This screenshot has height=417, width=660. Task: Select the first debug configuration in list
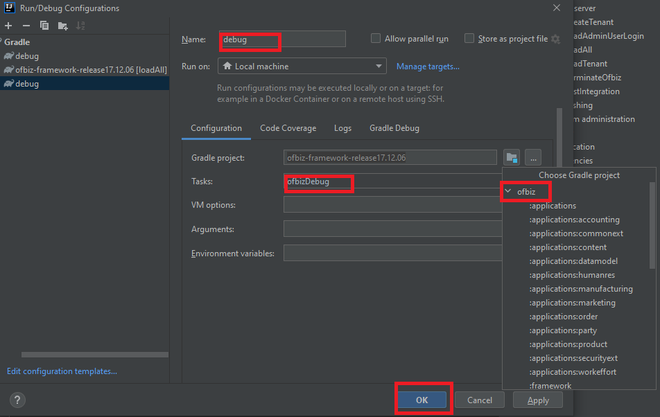coord(84,56)
